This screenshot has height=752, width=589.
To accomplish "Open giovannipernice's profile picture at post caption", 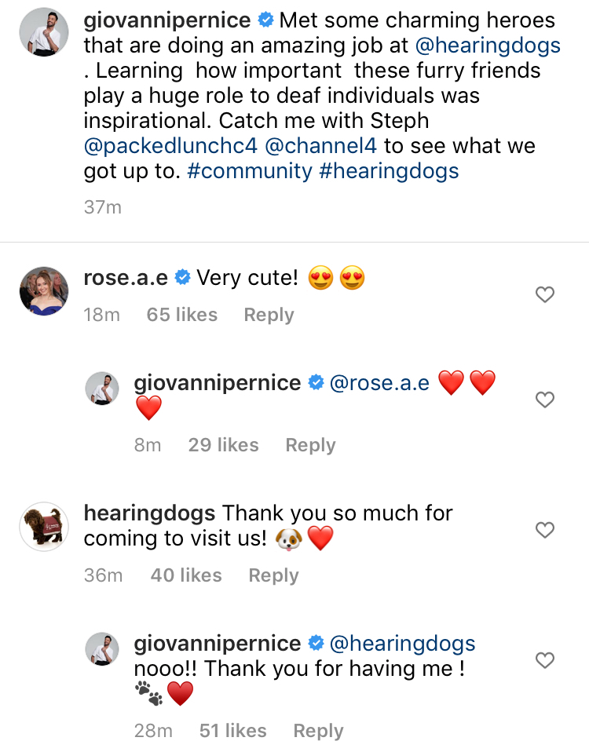I will coord(44,31).
